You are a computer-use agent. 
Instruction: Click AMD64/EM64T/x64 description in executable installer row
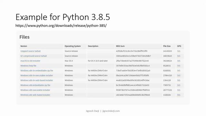point(98,75)
